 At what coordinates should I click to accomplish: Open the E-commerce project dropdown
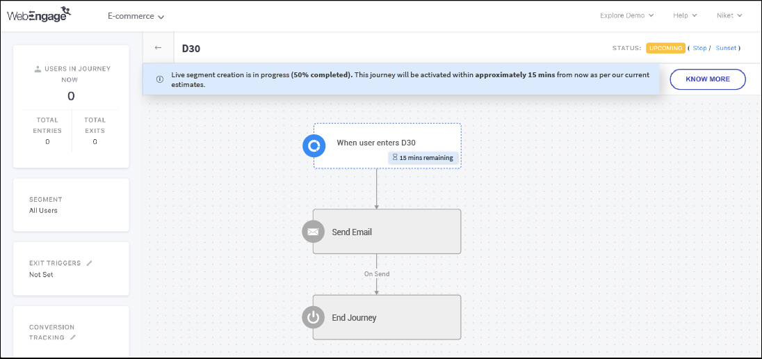136,16
